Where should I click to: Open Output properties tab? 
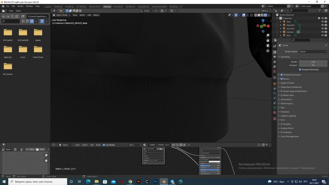tap(275, 57)
